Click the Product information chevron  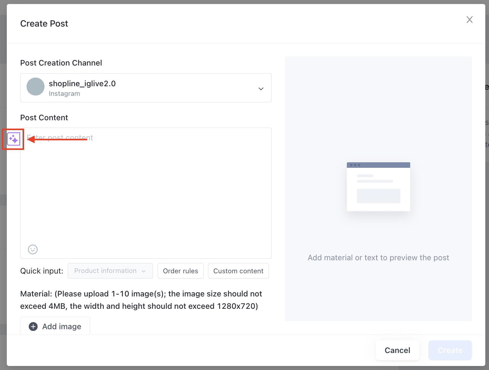pos(144,271)
